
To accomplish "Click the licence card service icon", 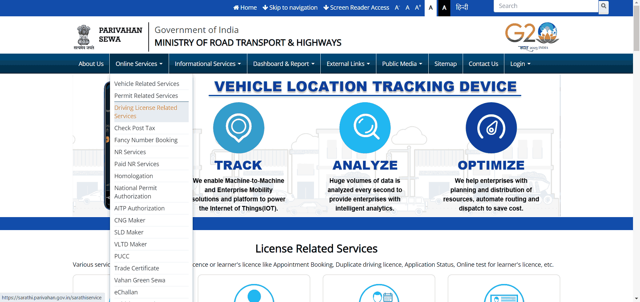I will [504, 294].
